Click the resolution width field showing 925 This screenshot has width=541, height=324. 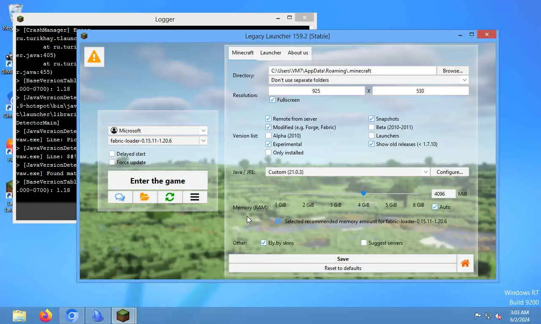[x=317, y=91]
